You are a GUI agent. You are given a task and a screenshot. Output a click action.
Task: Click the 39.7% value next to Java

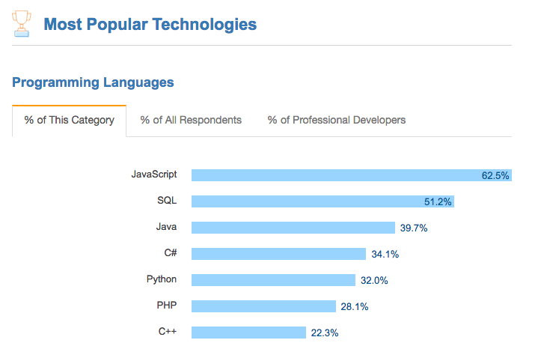click(414, 228)
